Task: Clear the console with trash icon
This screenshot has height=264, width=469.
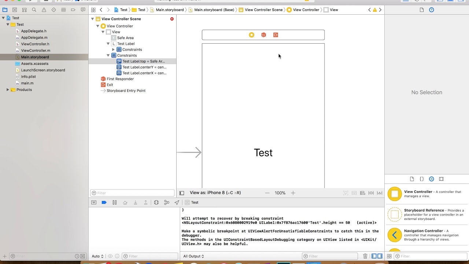Action: [x=365, y=256]
